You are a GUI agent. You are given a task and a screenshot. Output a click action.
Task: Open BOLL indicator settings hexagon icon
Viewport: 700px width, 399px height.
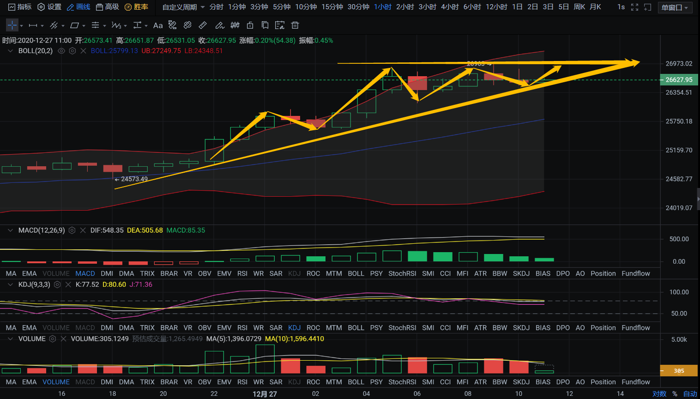(x=72, y=51)
